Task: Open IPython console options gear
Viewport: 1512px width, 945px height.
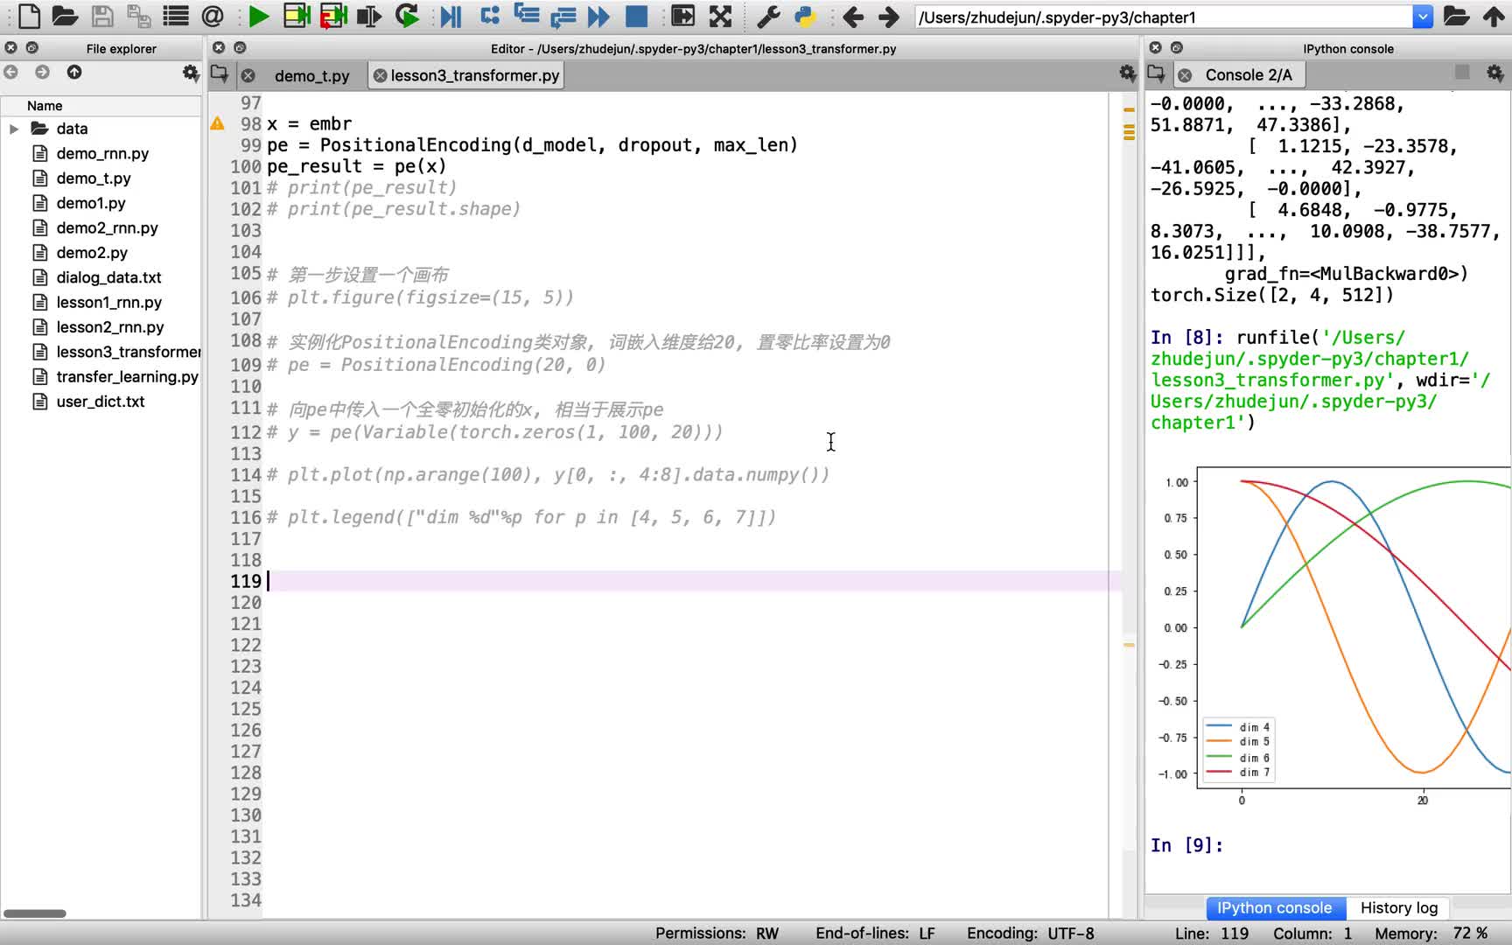Action: (1494, 73)
